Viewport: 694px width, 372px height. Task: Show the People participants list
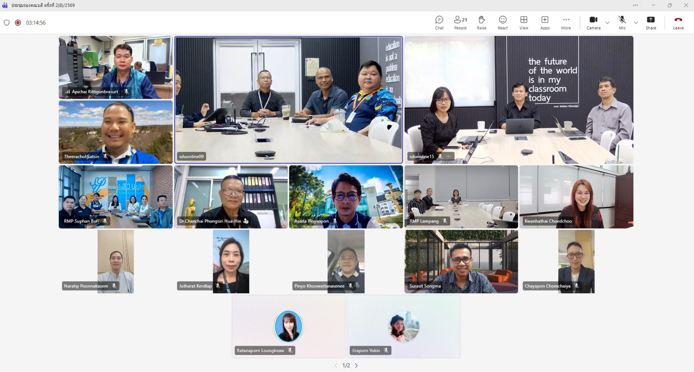click(x=460, y=22)
